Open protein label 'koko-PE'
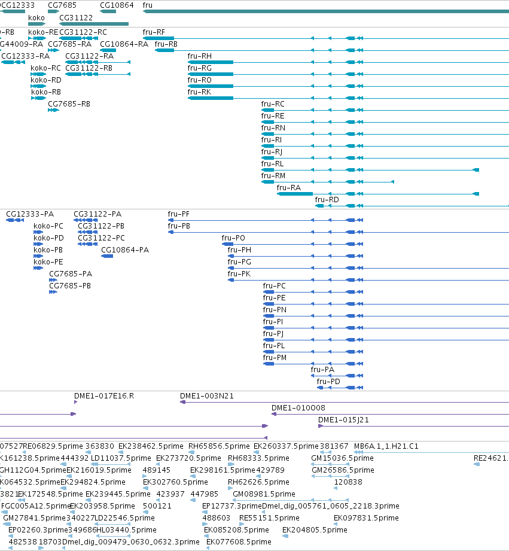Viewport: 509px width, 551px height. 48,262
